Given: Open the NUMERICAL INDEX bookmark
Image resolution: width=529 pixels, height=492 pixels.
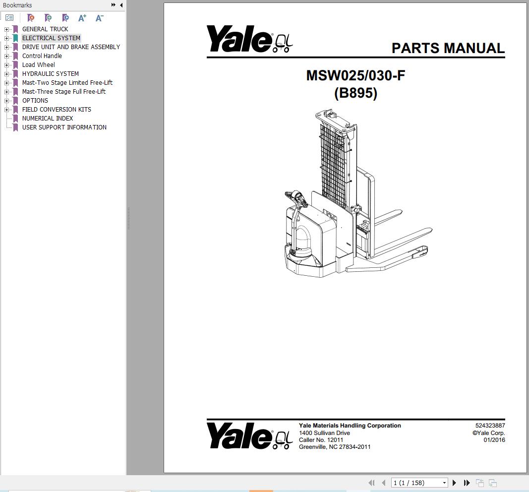Looking at the screenshot, I should pyautogui.click(x=47, y=118).
